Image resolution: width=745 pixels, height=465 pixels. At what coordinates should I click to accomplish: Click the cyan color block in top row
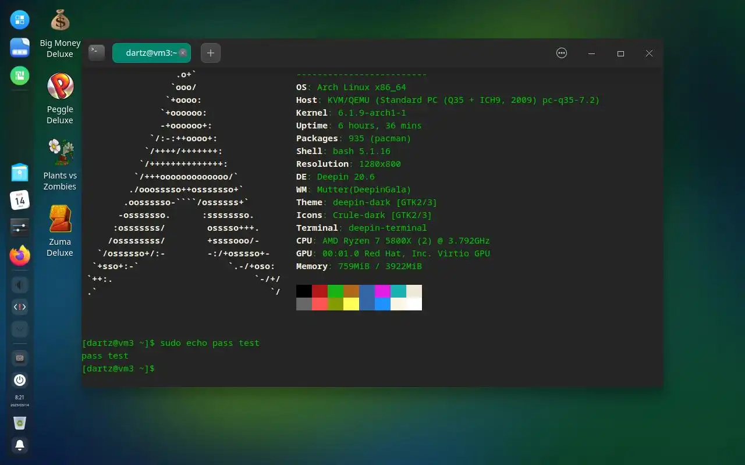click(x=398, y=291)
